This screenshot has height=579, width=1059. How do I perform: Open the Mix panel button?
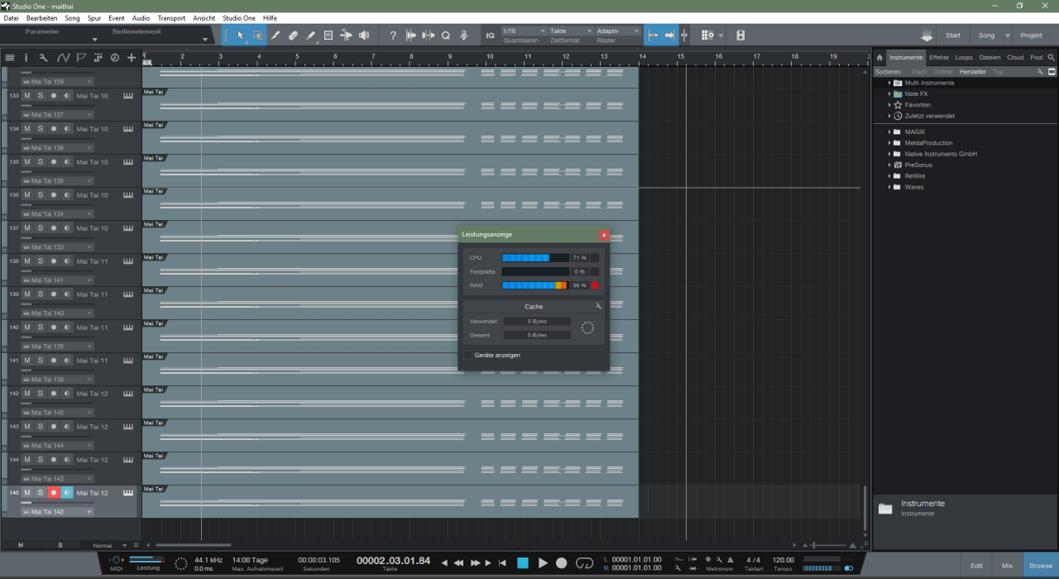point(1007,566)
